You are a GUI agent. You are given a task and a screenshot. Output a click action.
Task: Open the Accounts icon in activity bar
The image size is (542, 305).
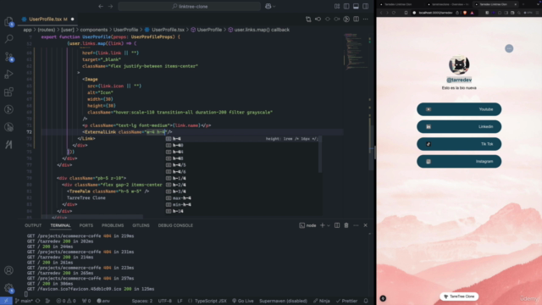click(x=9, y=270)
